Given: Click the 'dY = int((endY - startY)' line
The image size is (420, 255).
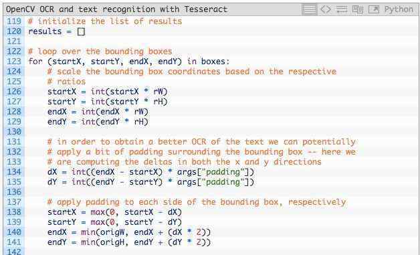Looking at the screenshot, I should tap(150, 182).
